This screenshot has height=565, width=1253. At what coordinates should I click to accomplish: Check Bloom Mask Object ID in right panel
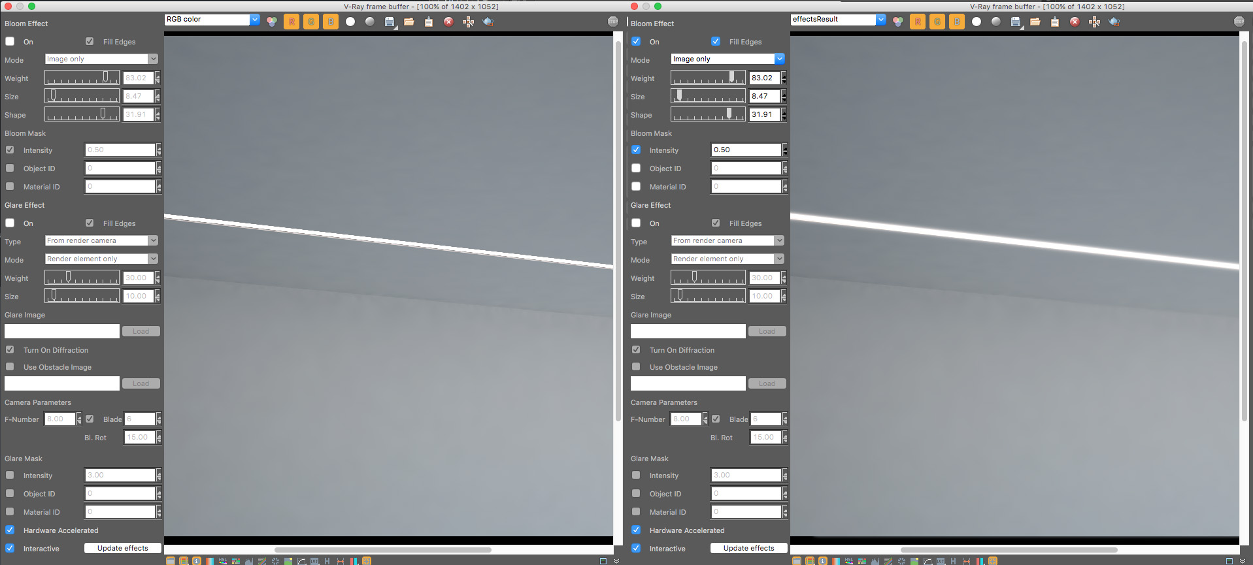pyautogui.click(x=636, y=168)
